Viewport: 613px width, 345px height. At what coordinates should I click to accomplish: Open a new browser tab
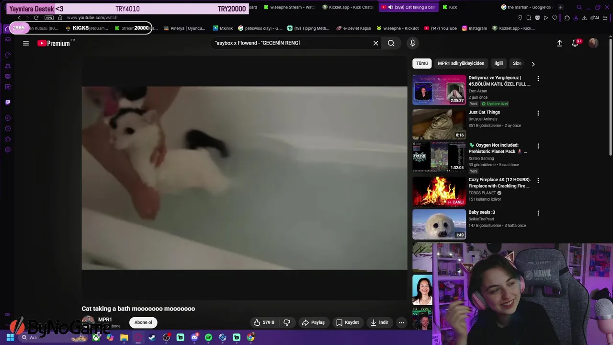561,7
